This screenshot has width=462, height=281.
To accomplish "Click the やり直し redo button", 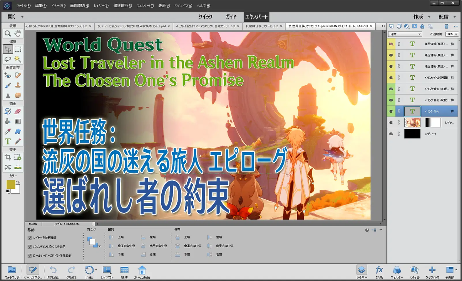I will click(x=72, y=272).
